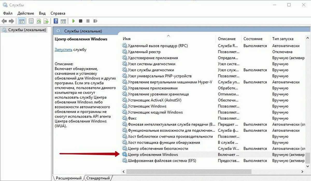The image size is (311, 181).
Task: Click the Restart service icon
Action: [x=95, y=21]
